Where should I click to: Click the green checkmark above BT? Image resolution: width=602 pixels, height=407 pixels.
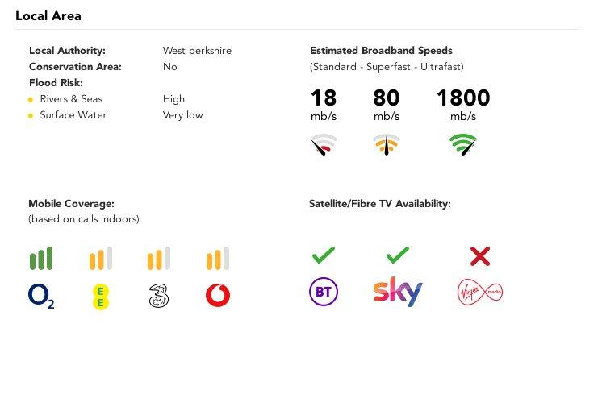point(324,255)
